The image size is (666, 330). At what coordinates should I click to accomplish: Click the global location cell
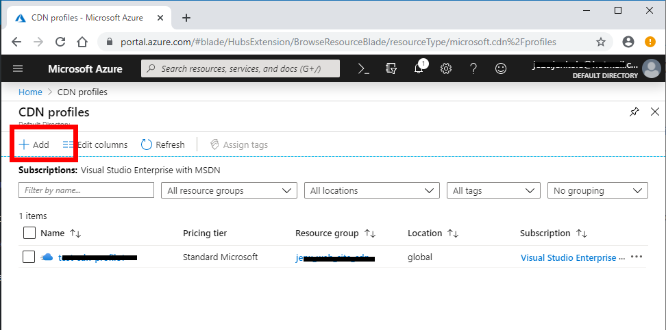[x=419, y=257]
